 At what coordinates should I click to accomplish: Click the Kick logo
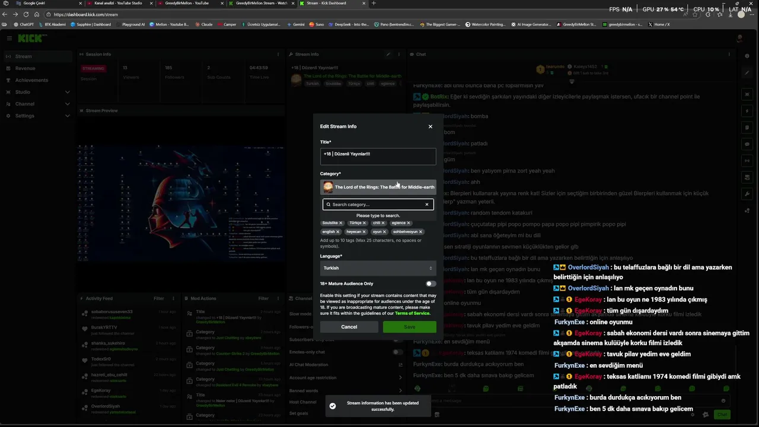click(31, 38)
